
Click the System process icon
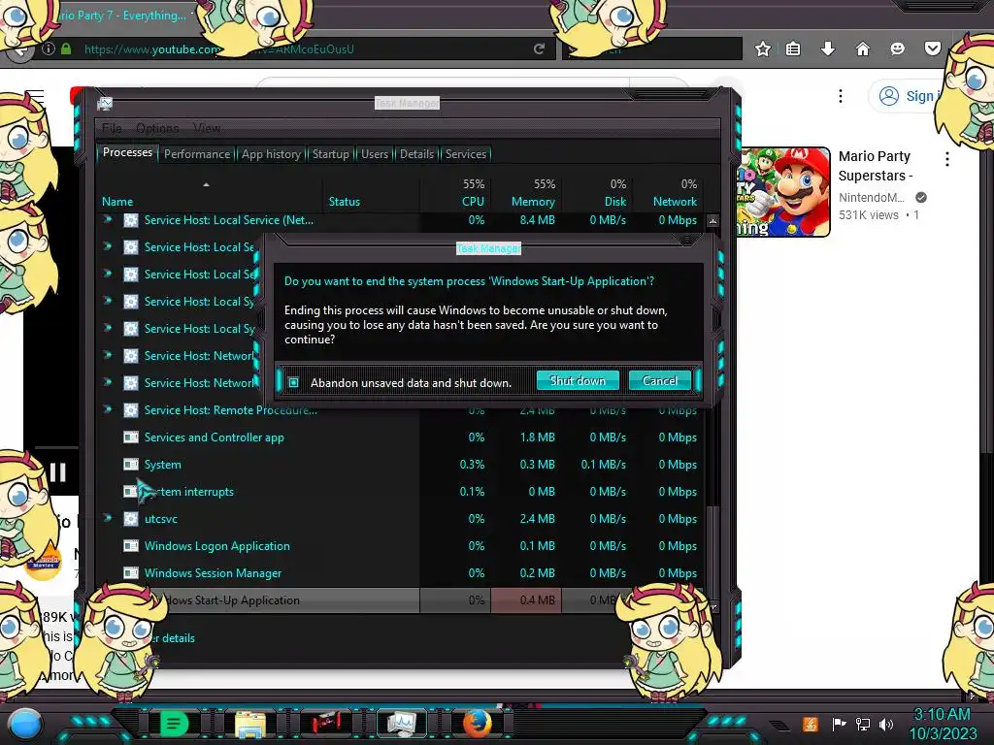(x=131, y=465)
